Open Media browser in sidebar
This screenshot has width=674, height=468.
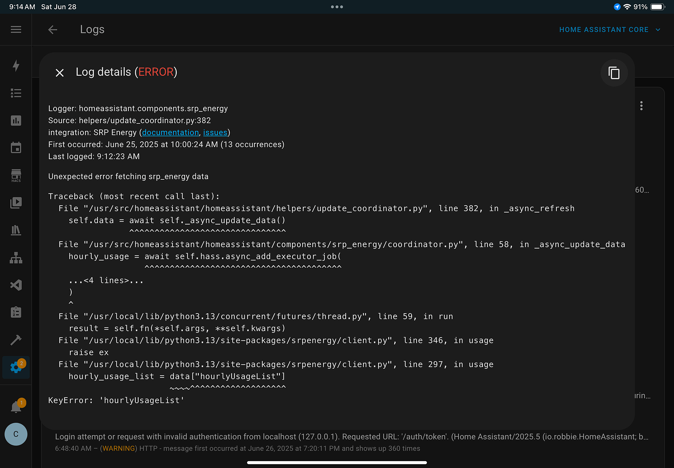[16, 203]
